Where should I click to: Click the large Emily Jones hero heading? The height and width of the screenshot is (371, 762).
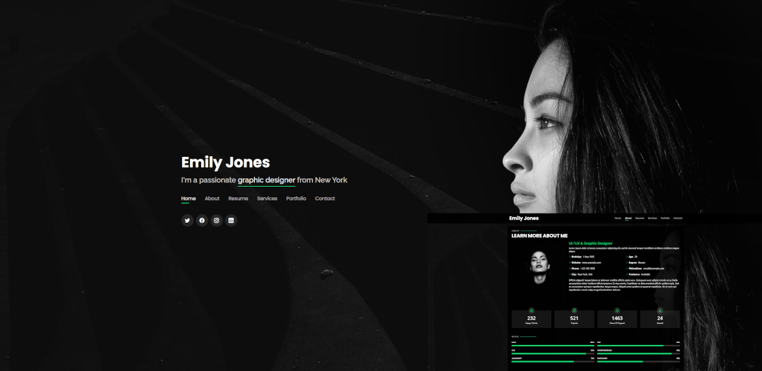(225, 163)
